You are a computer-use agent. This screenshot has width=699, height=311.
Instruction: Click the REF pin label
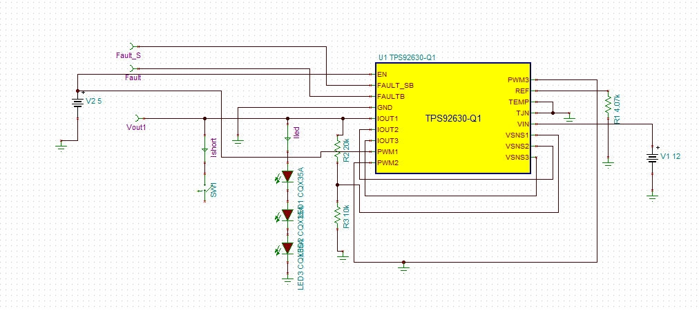click(x=521, y=91)
